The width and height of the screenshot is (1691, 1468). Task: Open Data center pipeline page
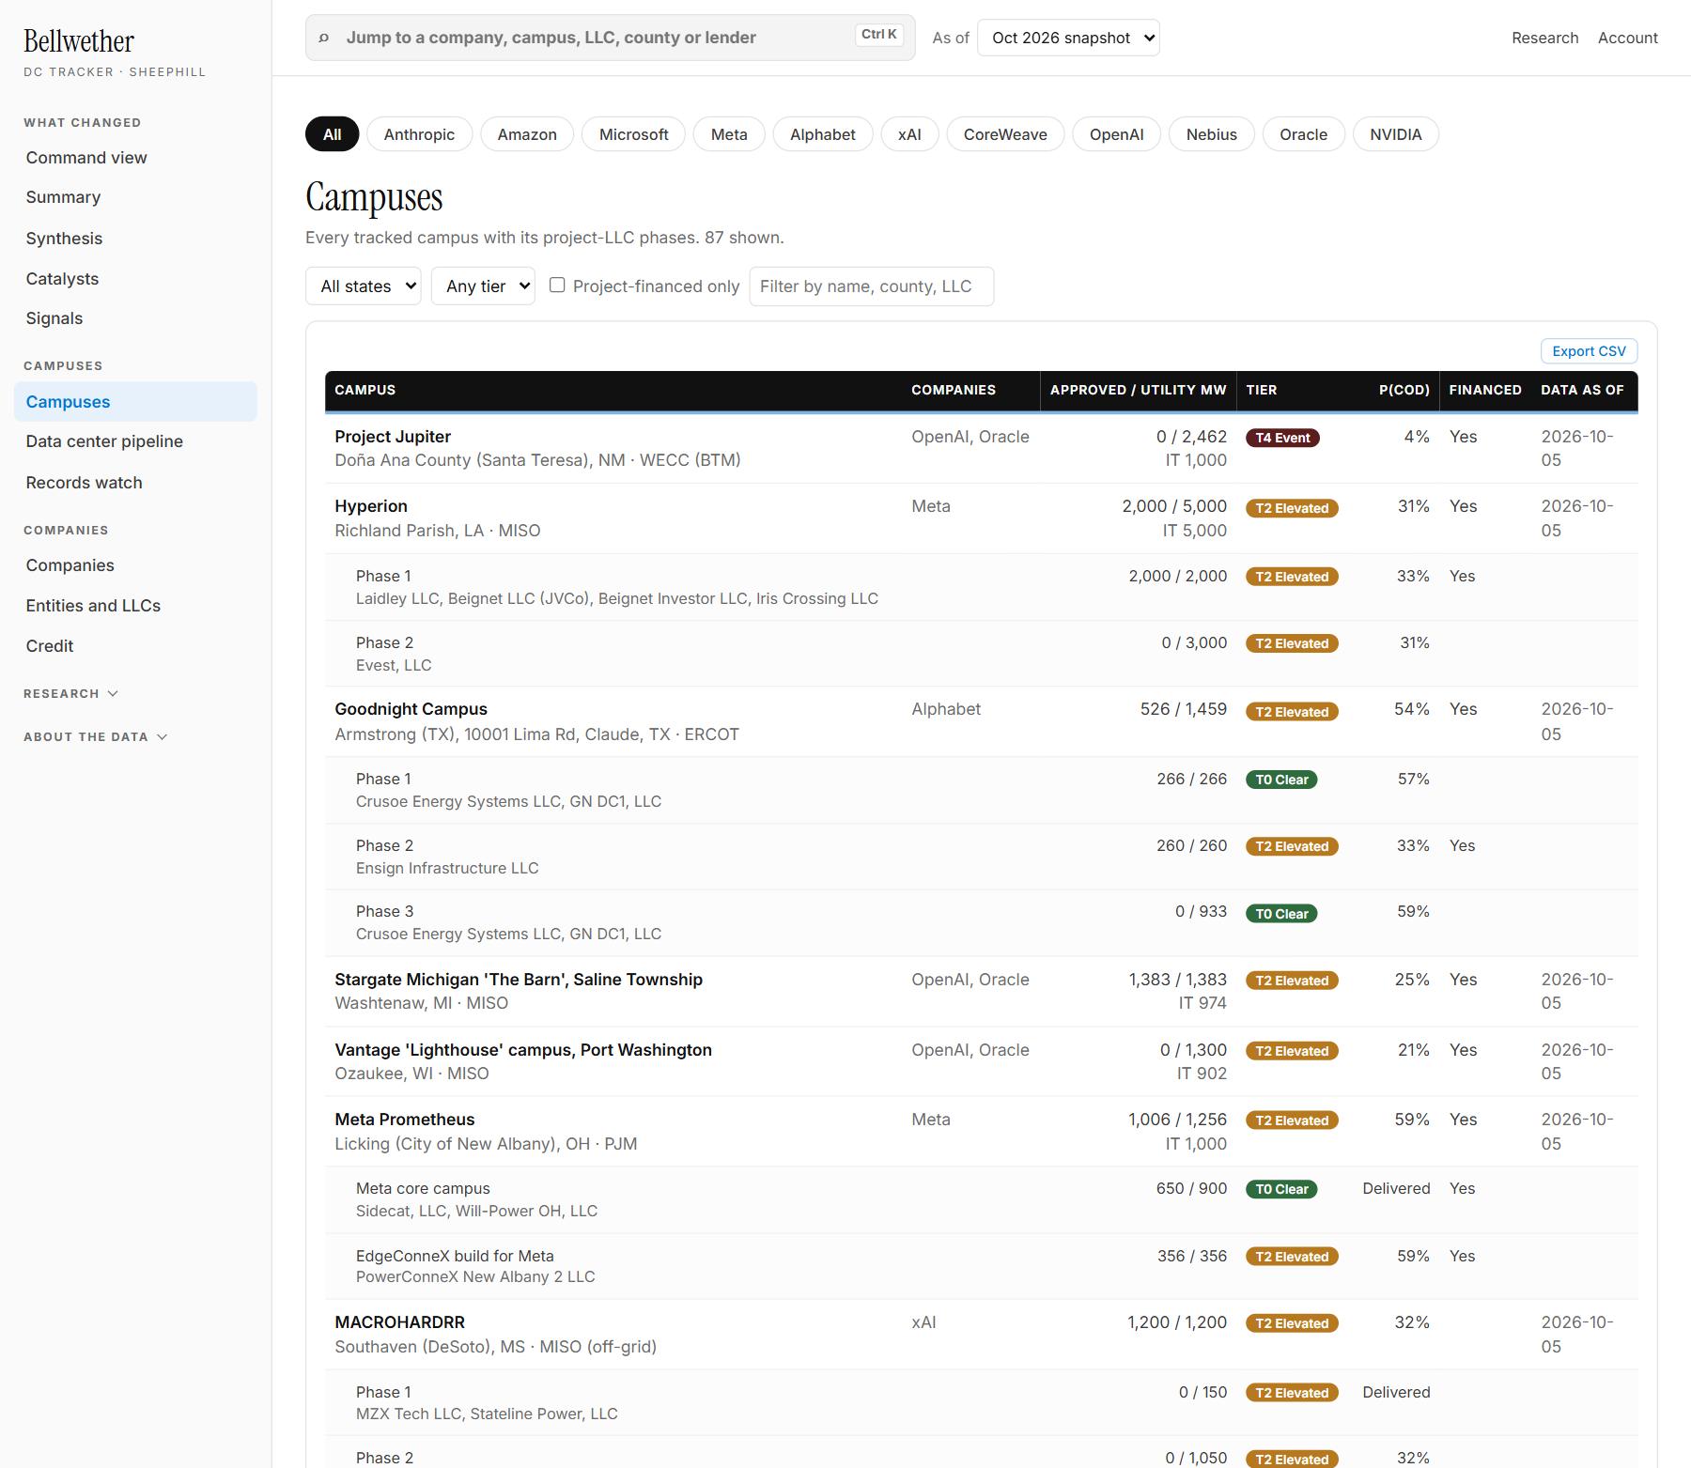click(135, 441)
